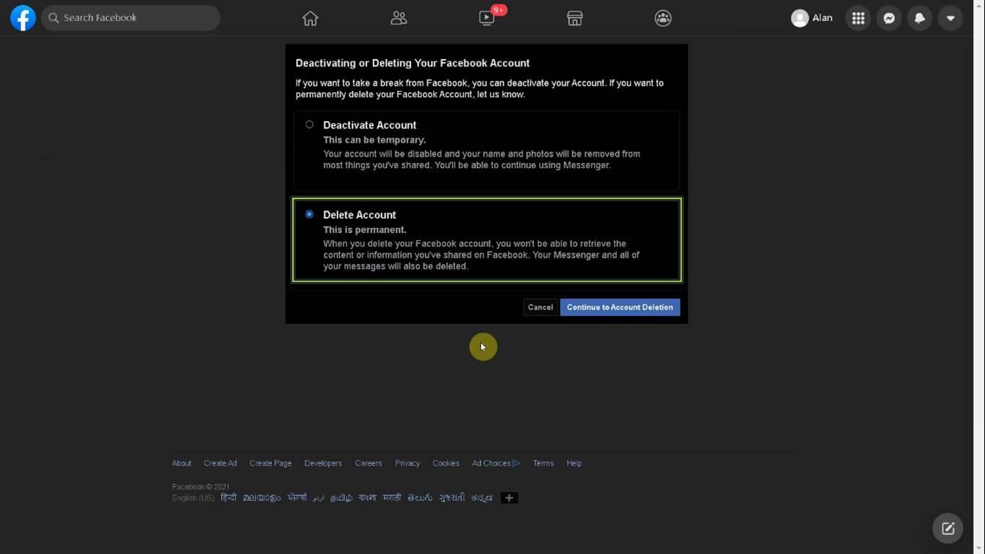985x554 pixels.
Task: Open the Create Page footer link
Action: click(x=271, y=463)
